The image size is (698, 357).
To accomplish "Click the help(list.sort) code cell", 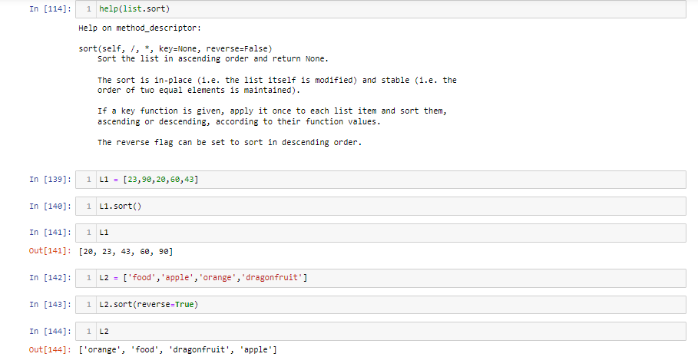I will pyautogui.click(x=381, y=9).
